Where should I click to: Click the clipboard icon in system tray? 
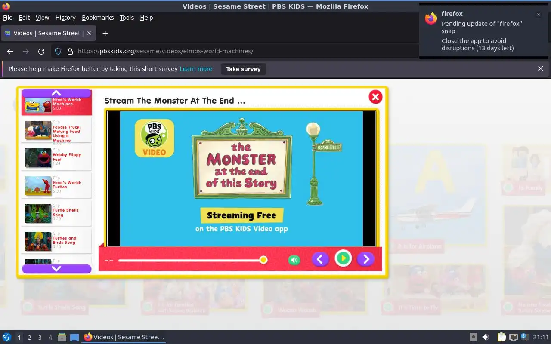point(501,337)
